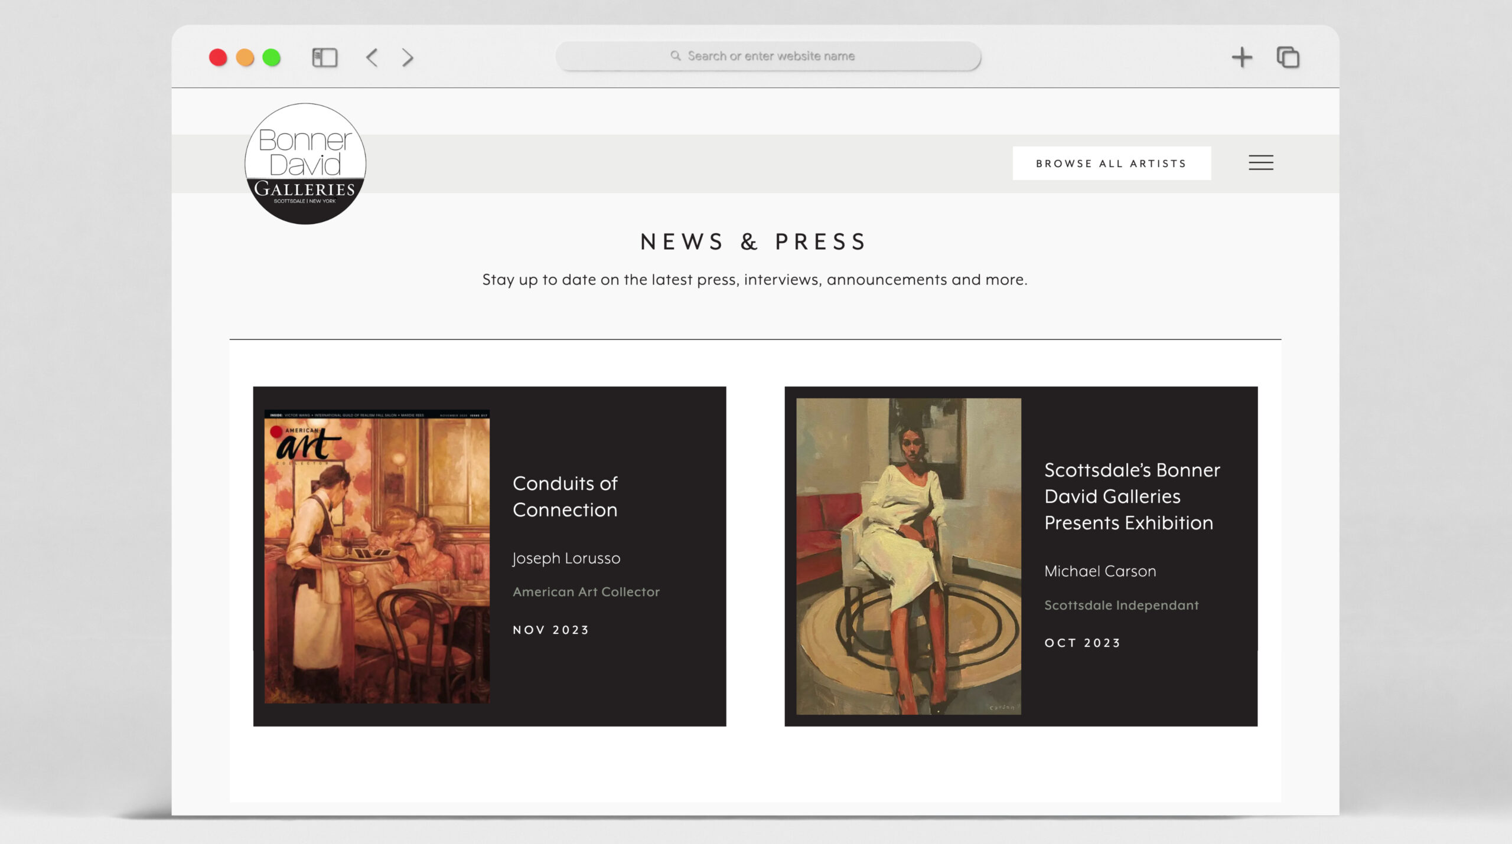The height and width of the screenshot is (844, 1512).
Task: Show the tab overview icon
Action: coord(1288,57)
